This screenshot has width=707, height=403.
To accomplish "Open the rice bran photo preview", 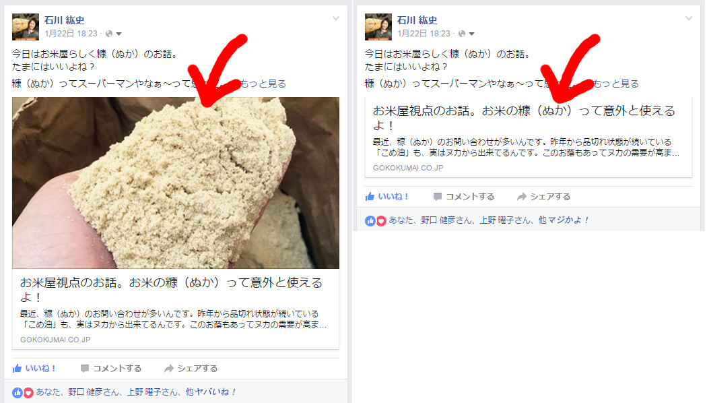I will point(176,183).
